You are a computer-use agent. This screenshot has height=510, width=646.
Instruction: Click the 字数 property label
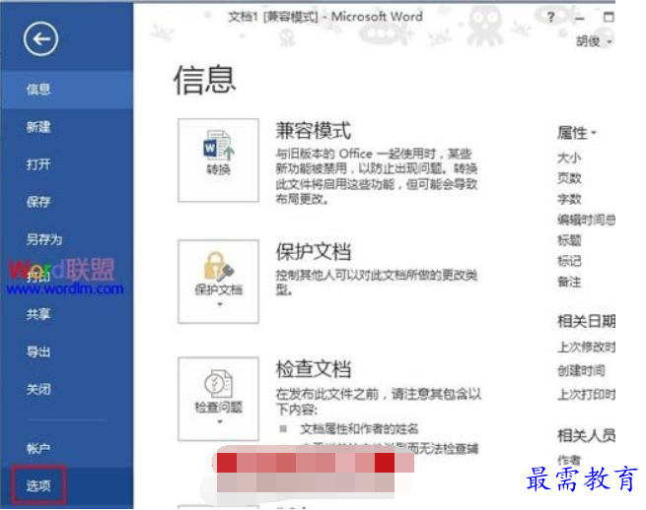tap(569, 199)
